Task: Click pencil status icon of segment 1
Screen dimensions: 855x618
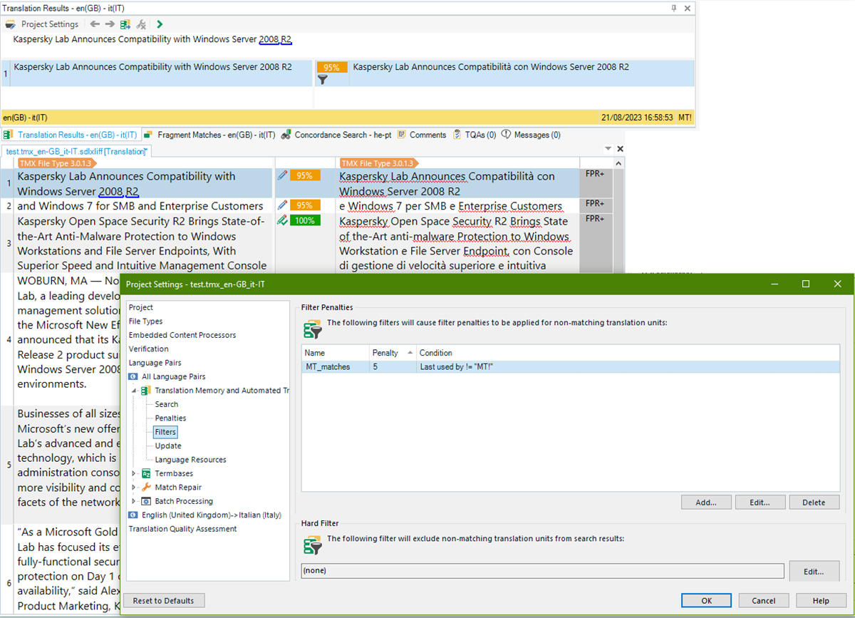Action: [283, 175]
